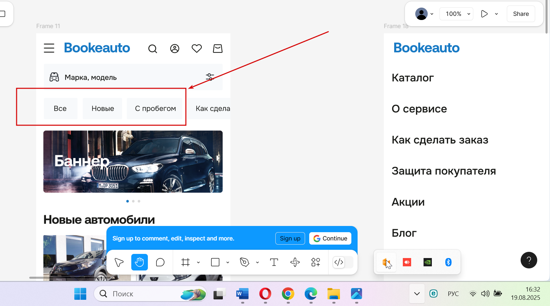Select the Rectangle shape tool

215,262
